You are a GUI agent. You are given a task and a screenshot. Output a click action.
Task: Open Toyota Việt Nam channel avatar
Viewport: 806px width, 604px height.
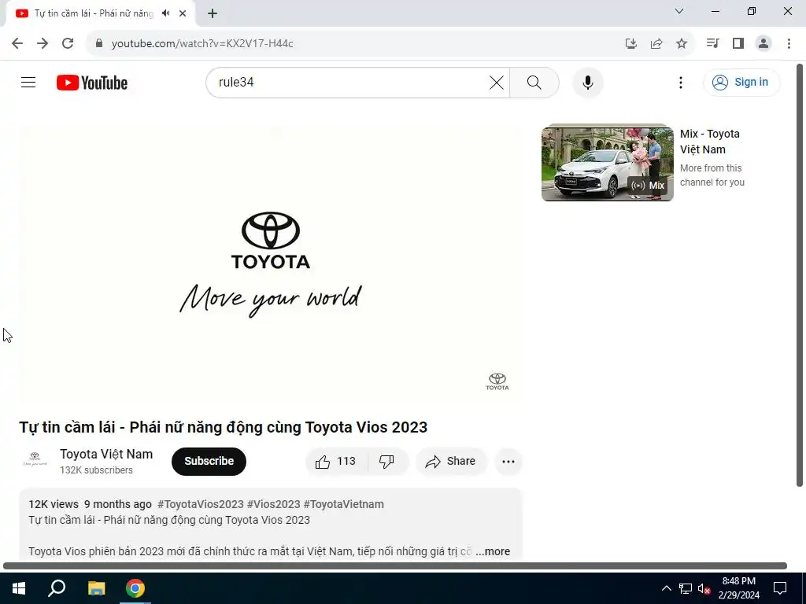coord(35,459)
